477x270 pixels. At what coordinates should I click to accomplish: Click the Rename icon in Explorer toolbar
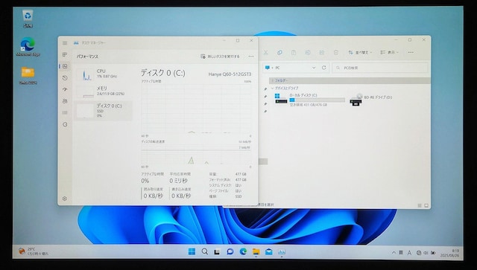(308, 53)
